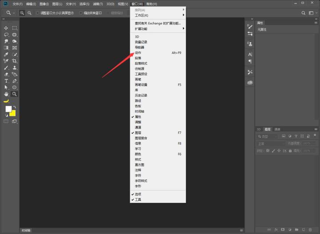Image resolution: width=320 pixels, height=234 pixels.
Task: Choose 历史记录 from the Window menu
Action: [x=158, y=95]
